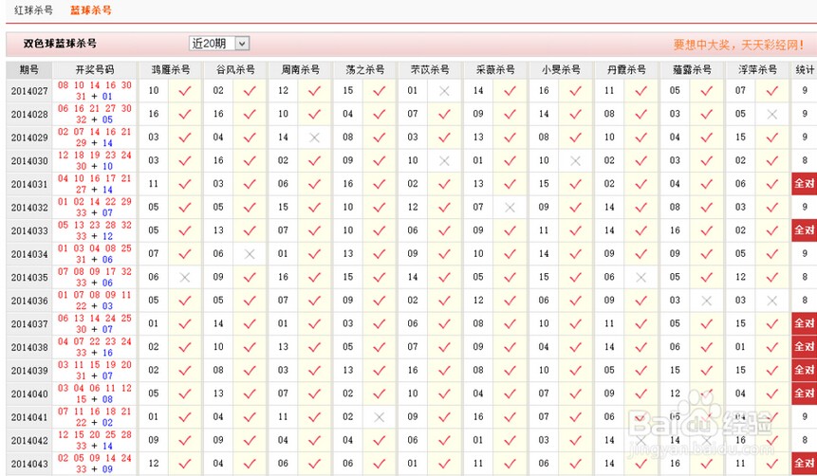
Task: Click the 全对 badge in row 2014037
Action: [x=805, y=324]
